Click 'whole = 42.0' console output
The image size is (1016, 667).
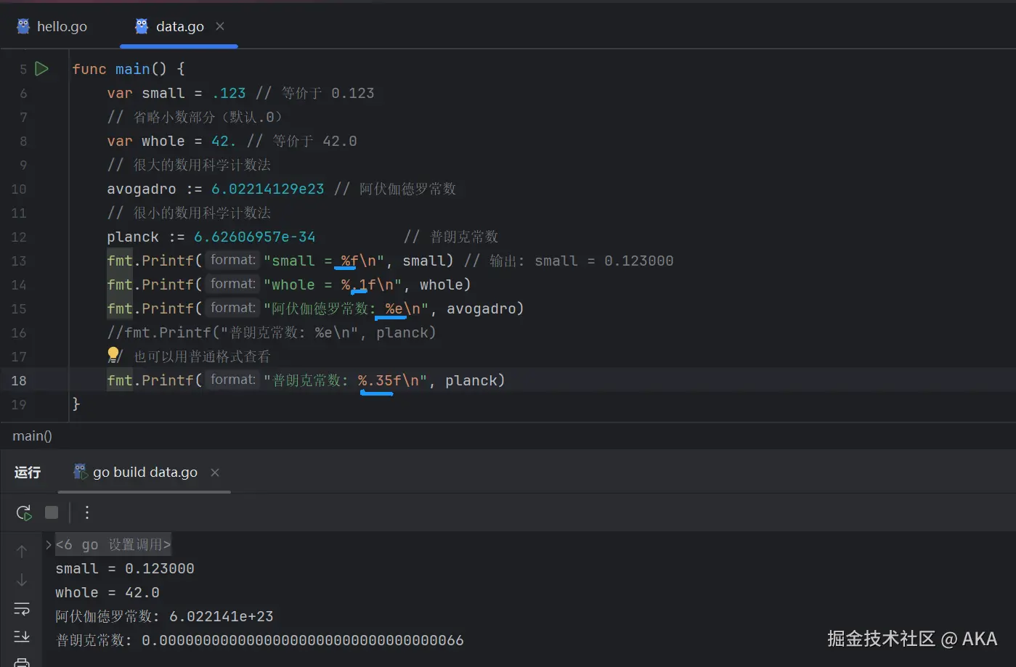coord(107,592)
